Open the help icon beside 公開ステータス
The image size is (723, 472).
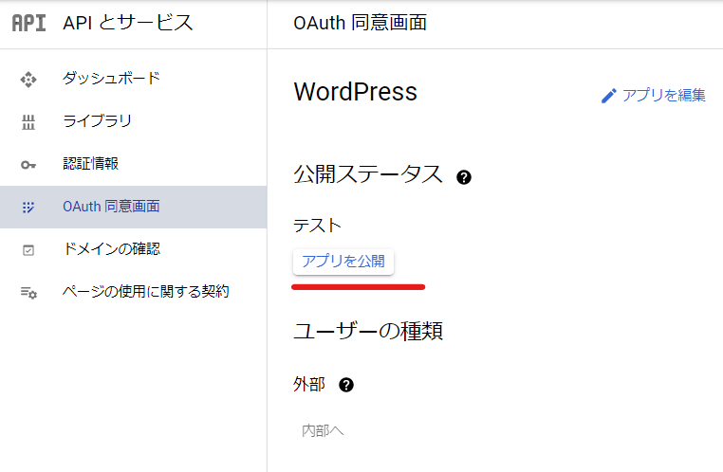pos(464,177)
